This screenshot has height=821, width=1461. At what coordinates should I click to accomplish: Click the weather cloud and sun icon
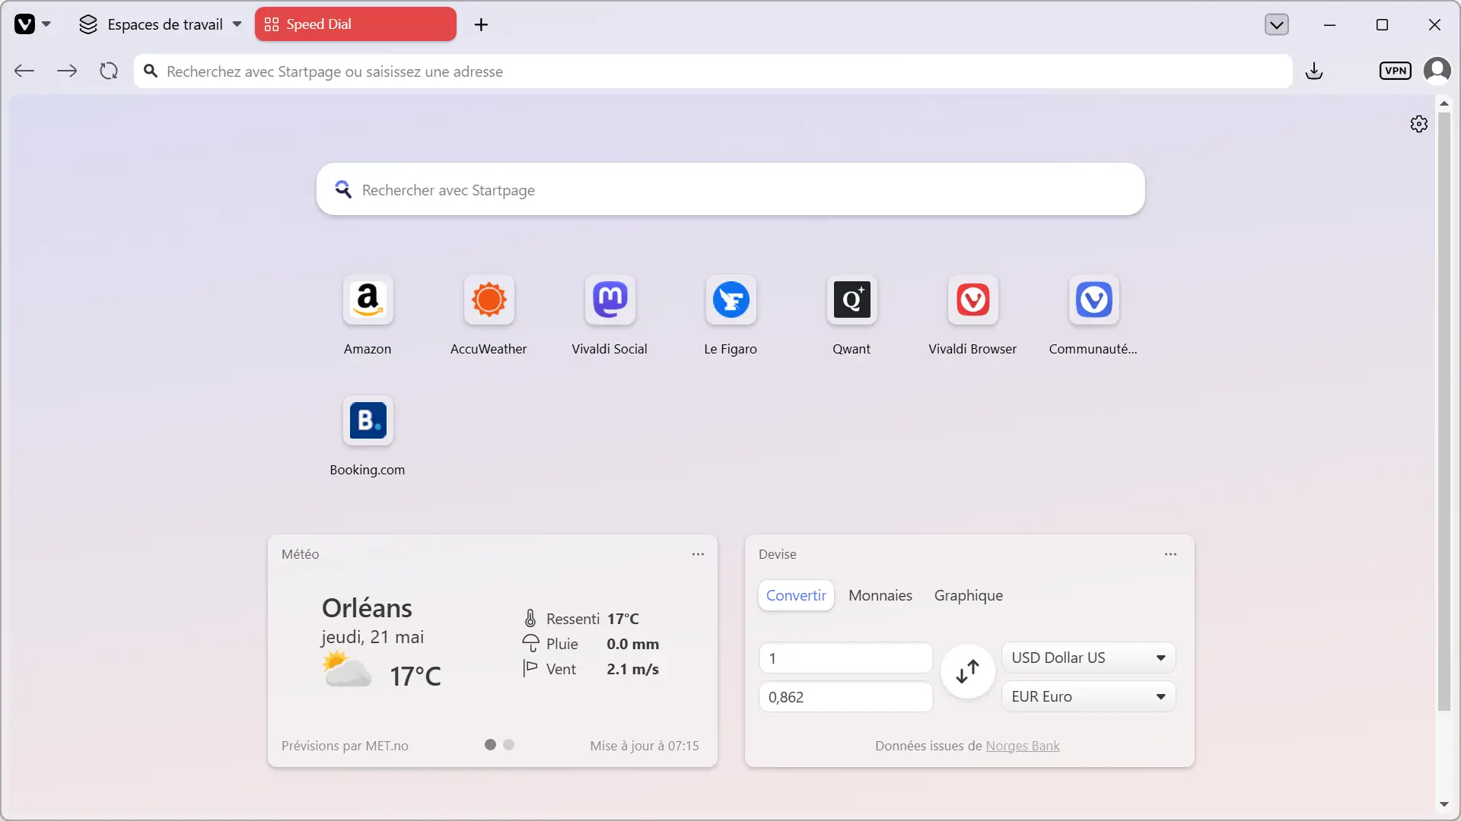click(x=347, y=670)
